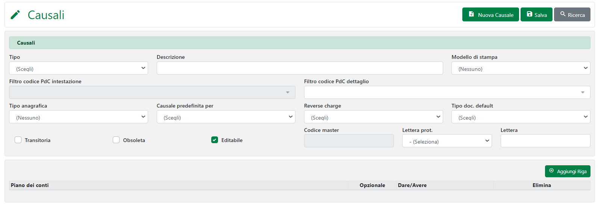Open Filtro codice PdC dettaglio selector
The height and width of the screenshot is (205, 598).
click(x=447, y=93)
